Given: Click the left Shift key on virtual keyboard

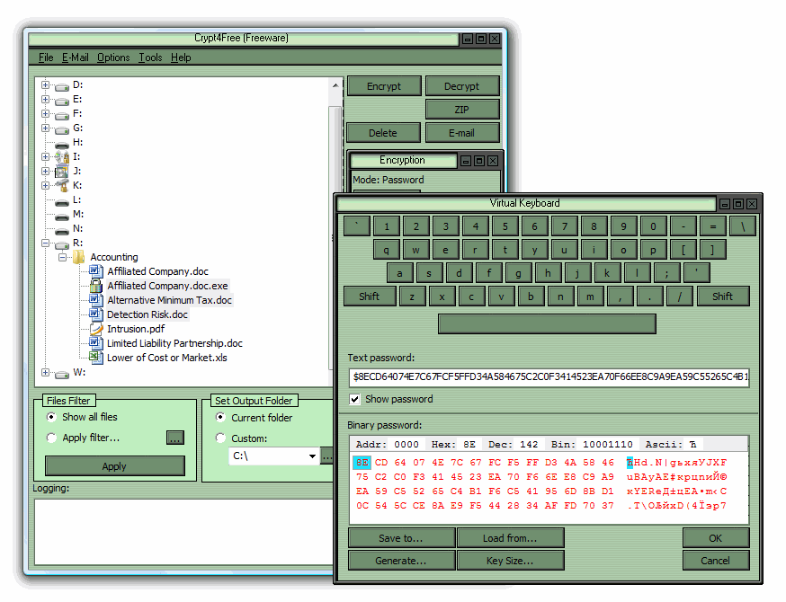Looking at the screenshot, I should pos(370,297).
